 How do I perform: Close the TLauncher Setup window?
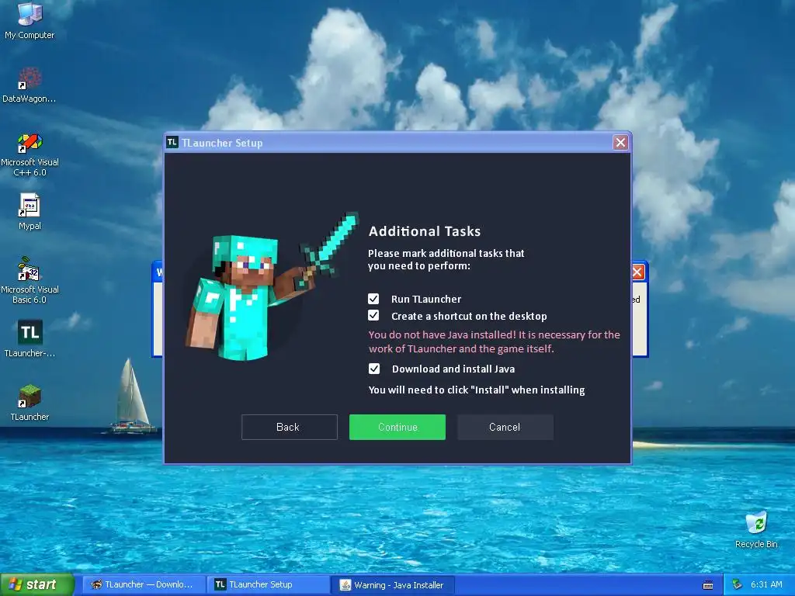pyautogui.click(x=620, y=143)
